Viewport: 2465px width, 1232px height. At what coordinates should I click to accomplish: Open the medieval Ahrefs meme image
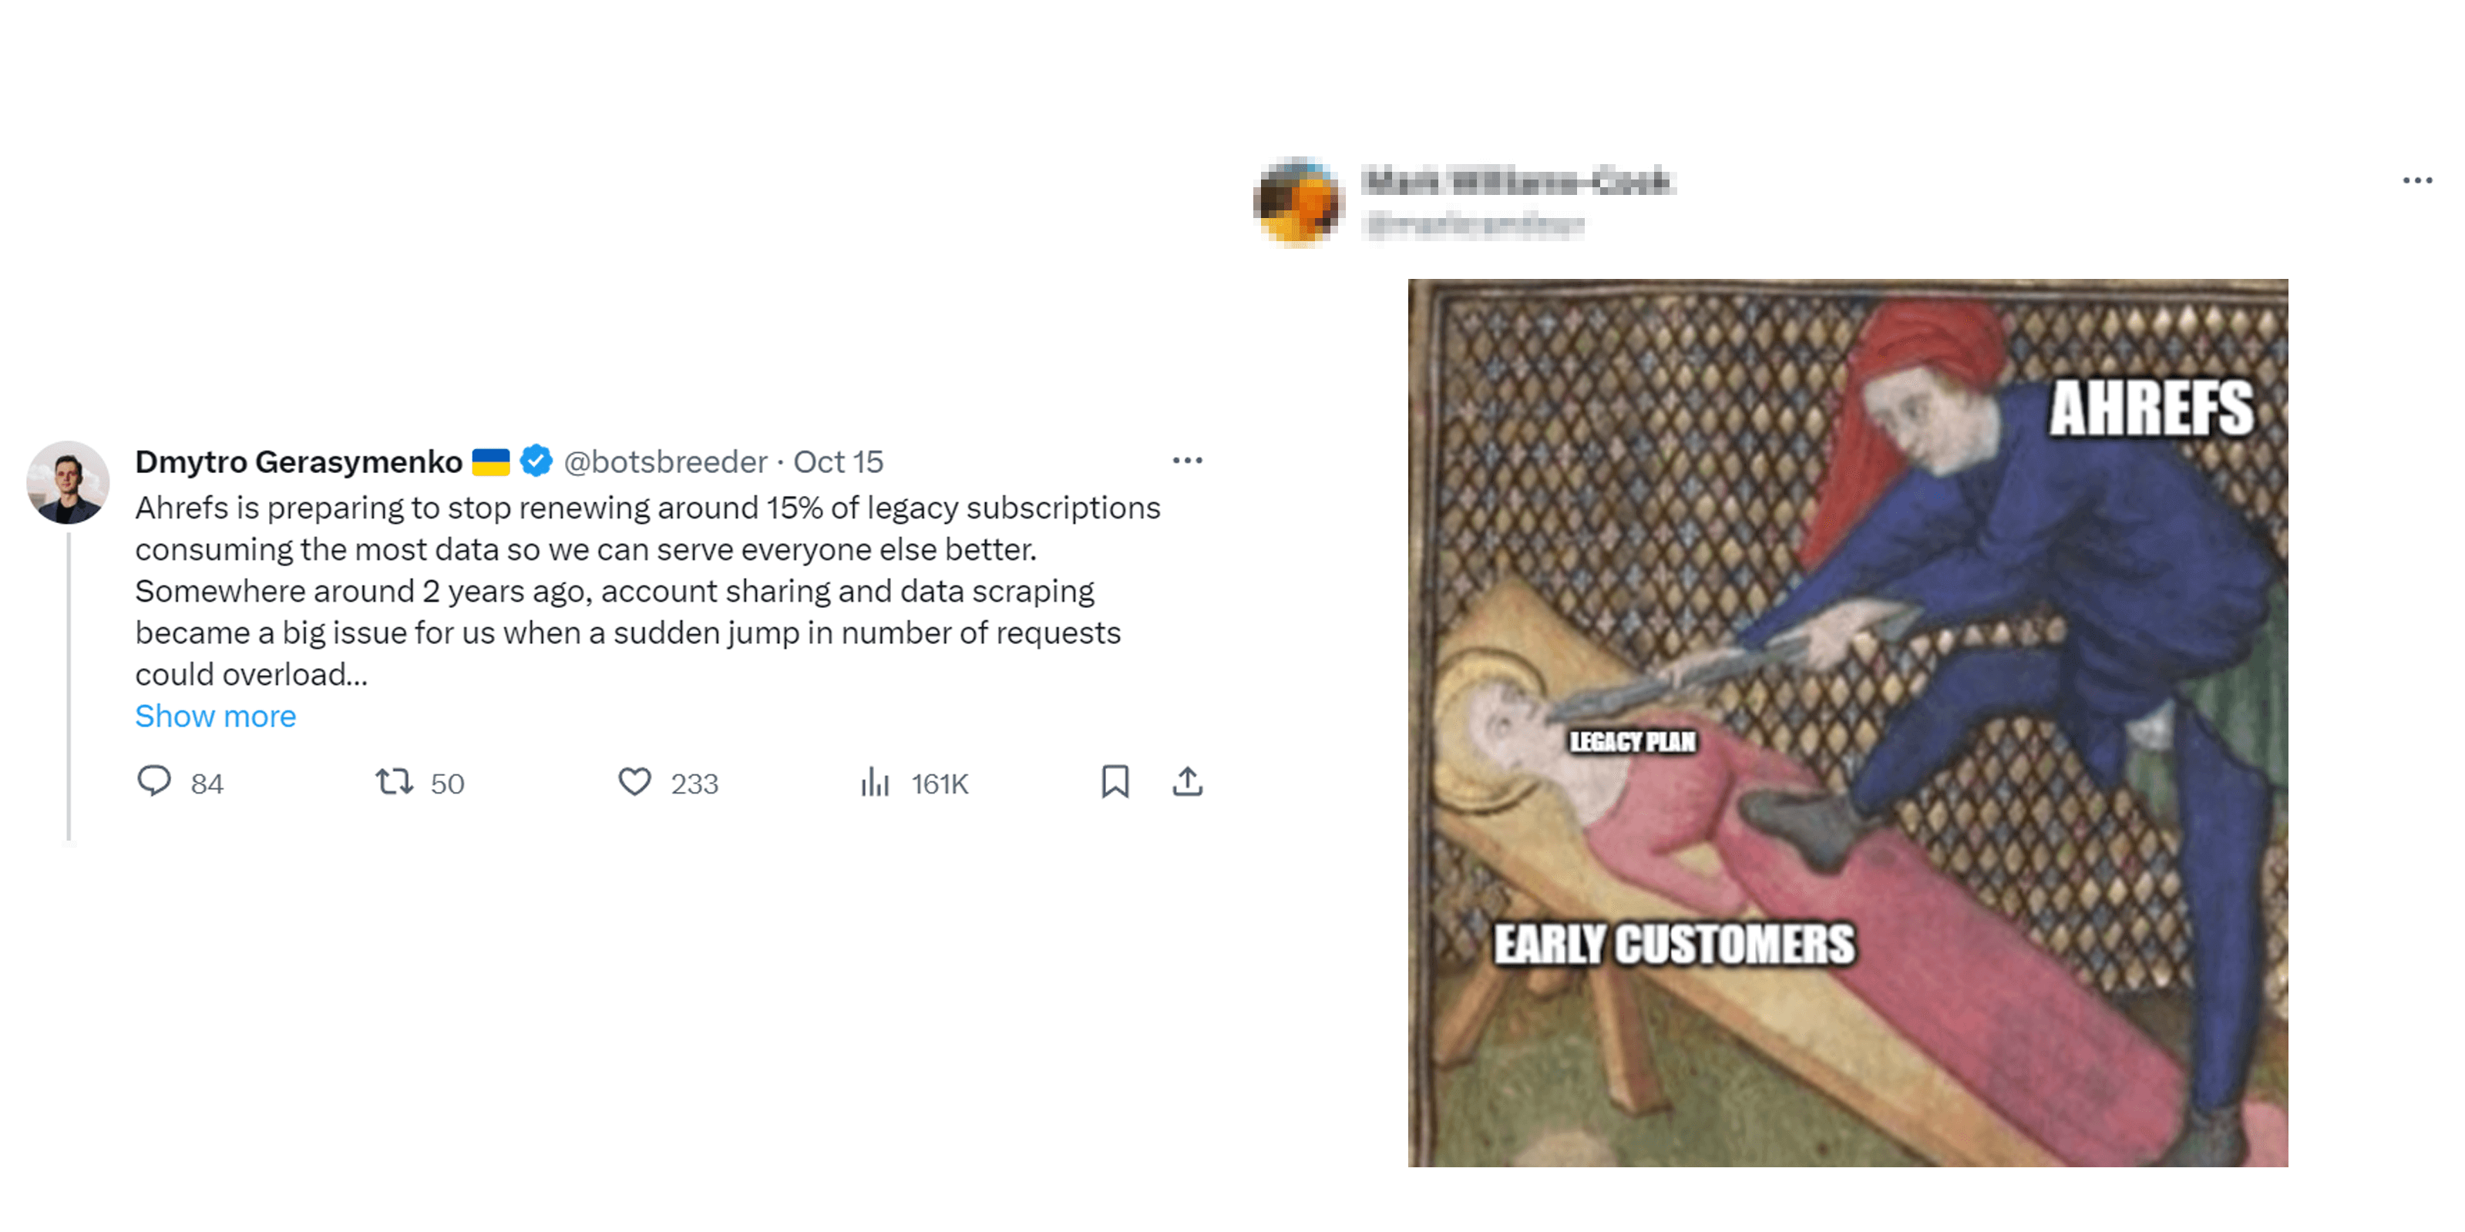click(x=1847, y=722)
